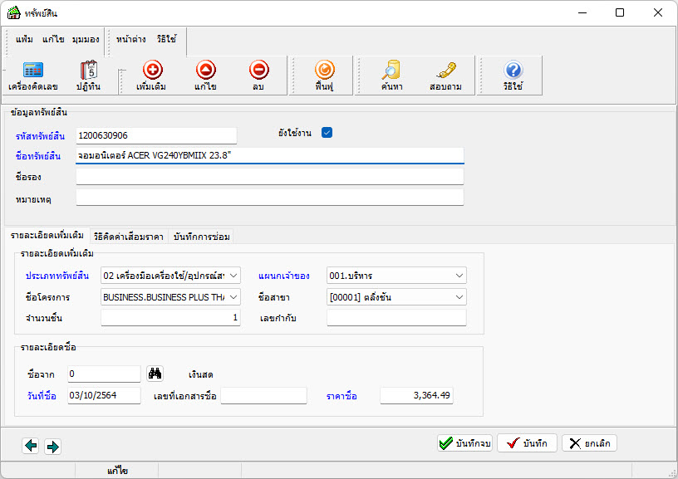Click the แก้ไข edit record toolbar icon
Image resolution: width=678 pixels, height=479 pixels.
[x=205, y=76]
